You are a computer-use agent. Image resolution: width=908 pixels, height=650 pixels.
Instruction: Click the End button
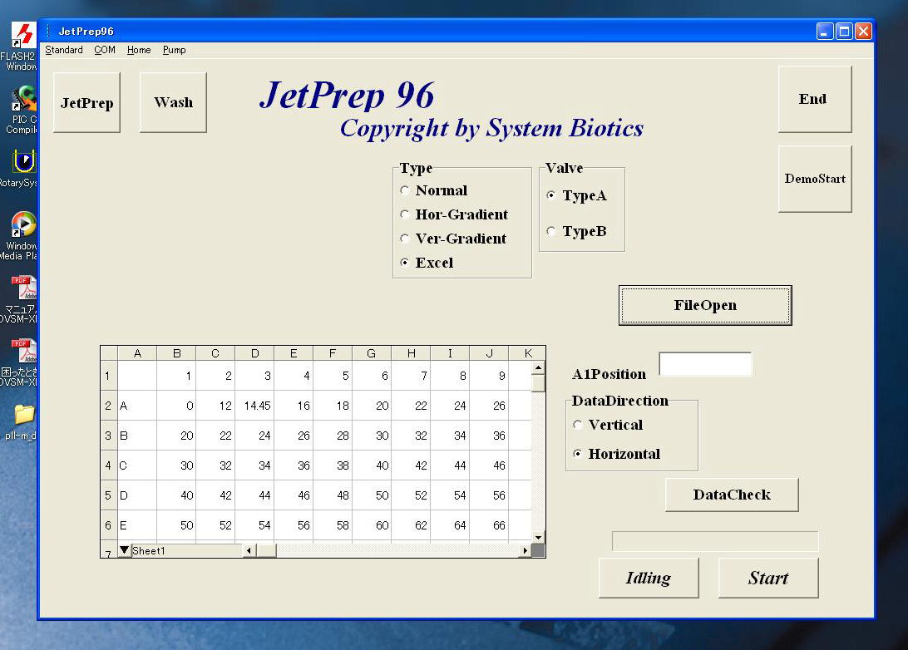[x=815, y=99]
